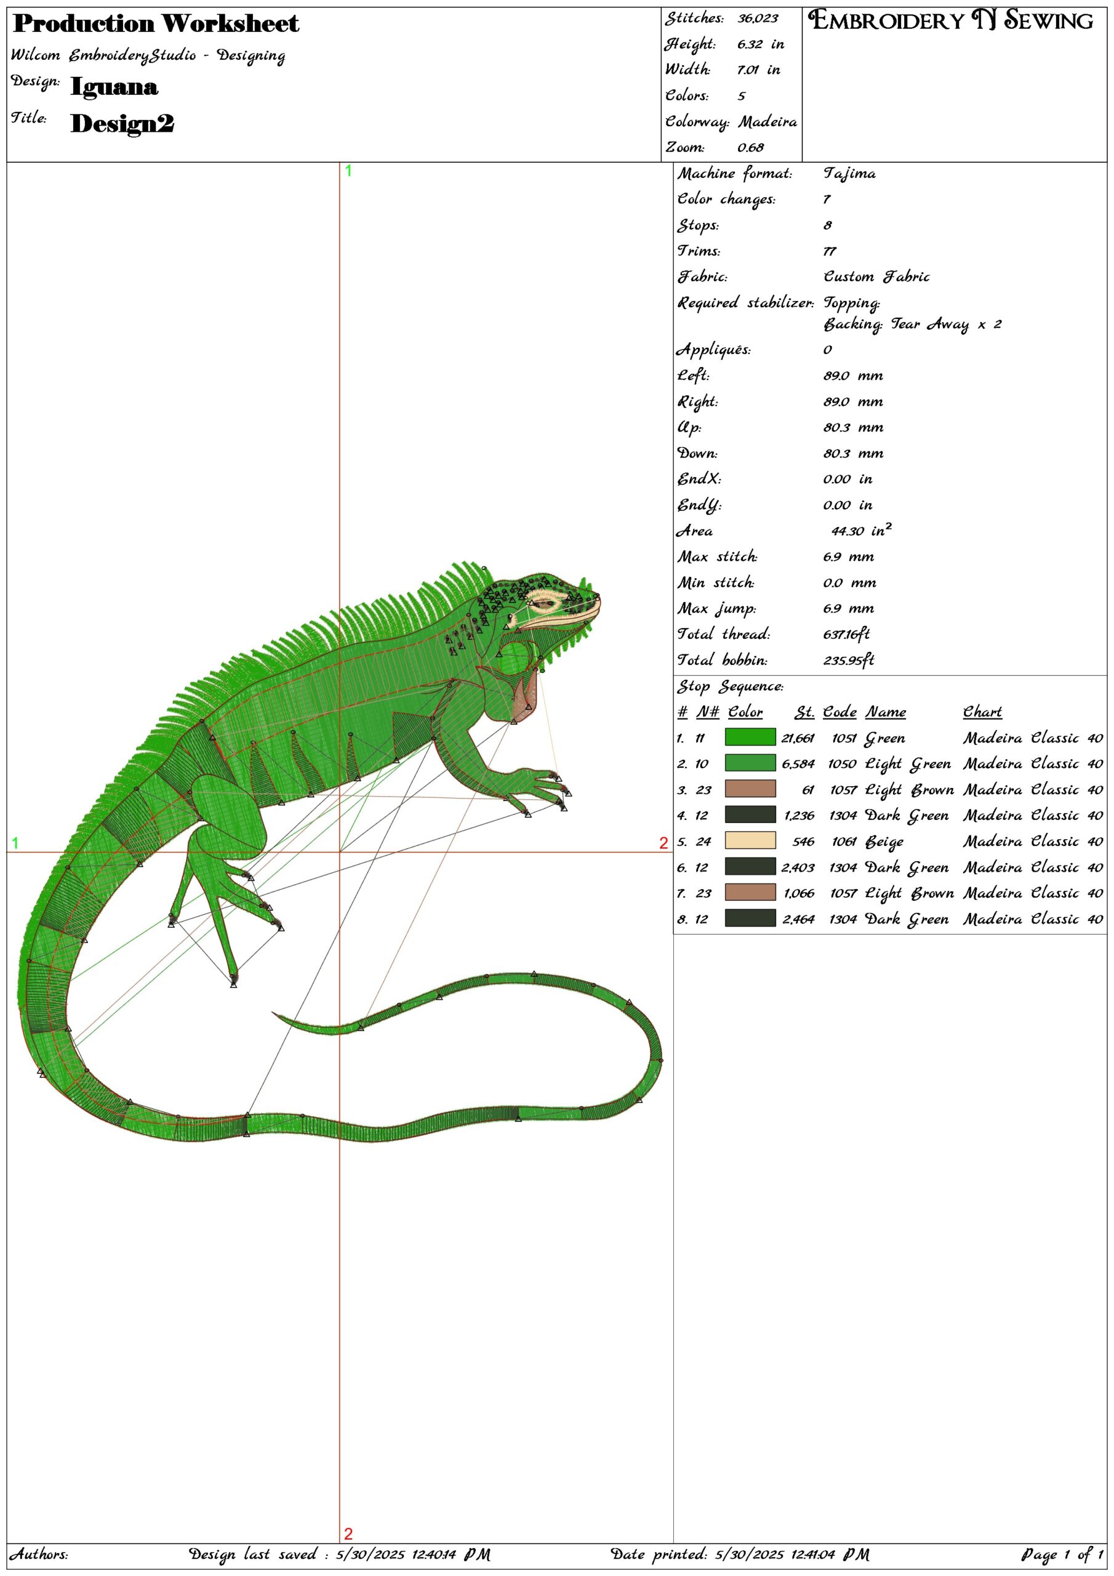Click the area value '44.30 in²'
This screenshot has height=1576, width=1114.
tap(862, 530)
